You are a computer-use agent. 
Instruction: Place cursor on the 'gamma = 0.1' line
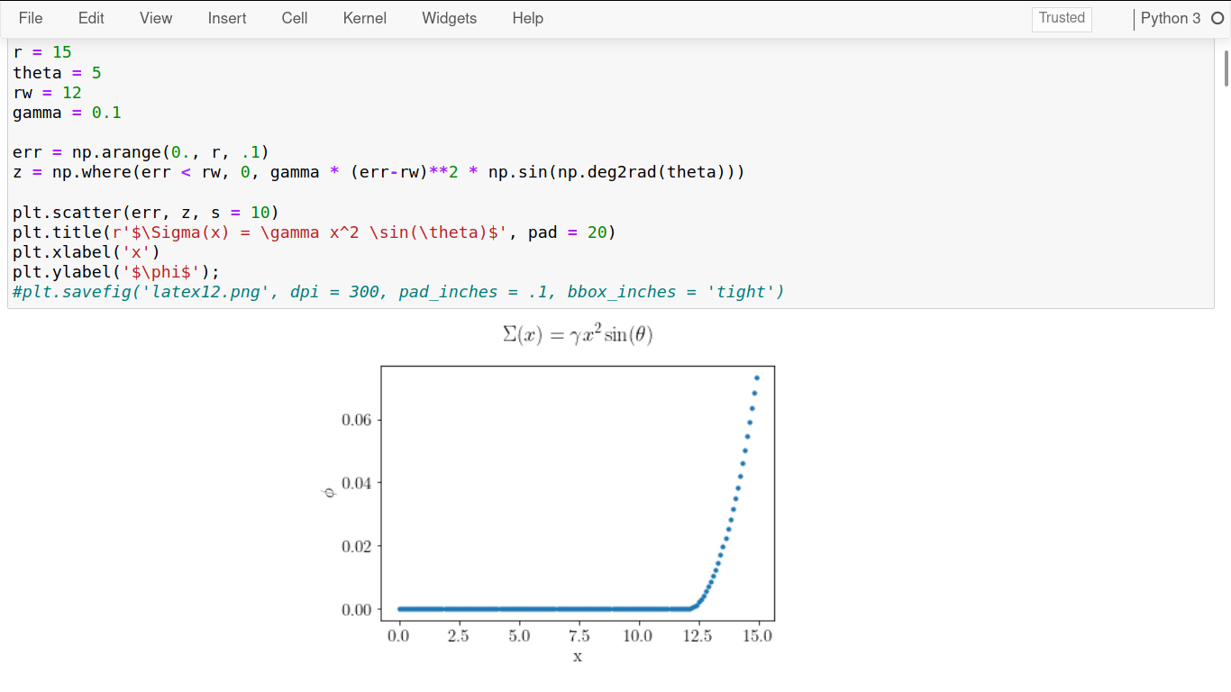coord(67,113)
